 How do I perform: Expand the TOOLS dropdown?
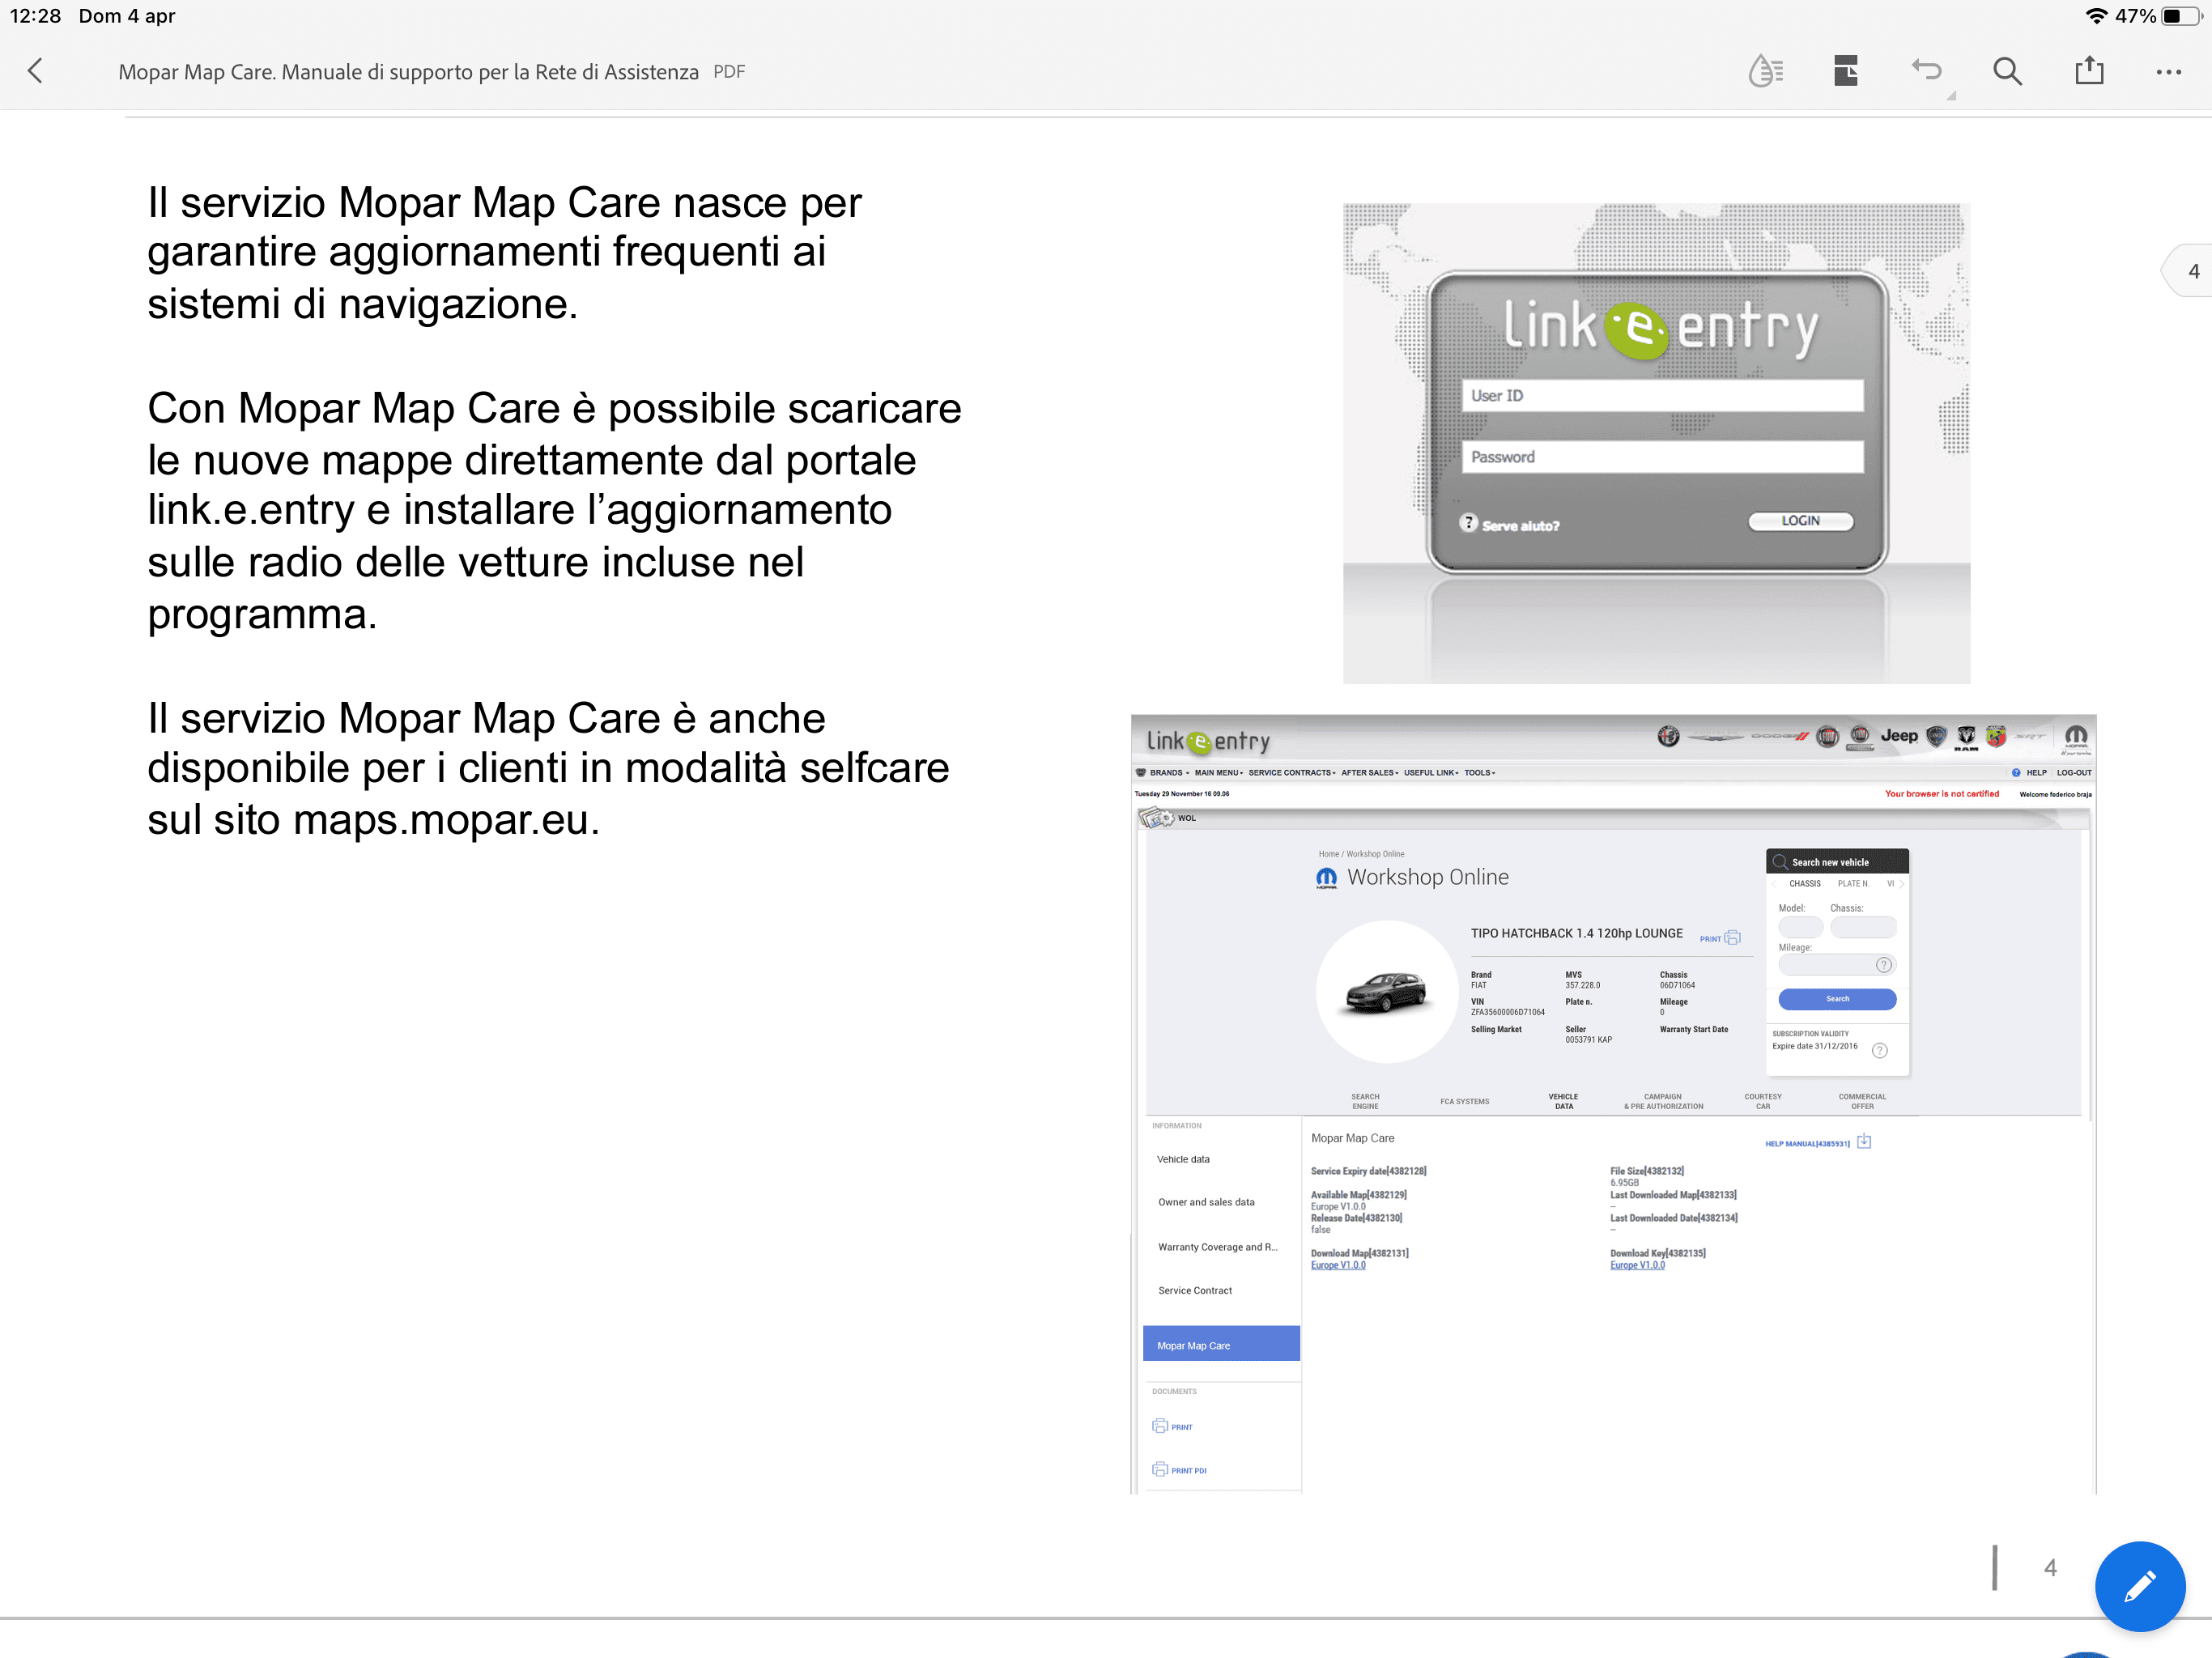(1480, 773)
